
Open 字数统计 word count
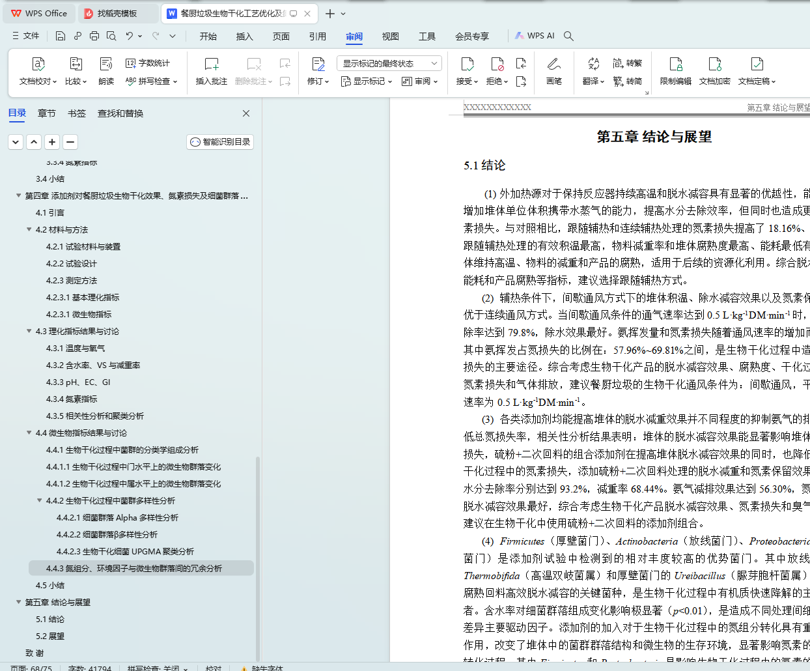click(x=148, y=63)
